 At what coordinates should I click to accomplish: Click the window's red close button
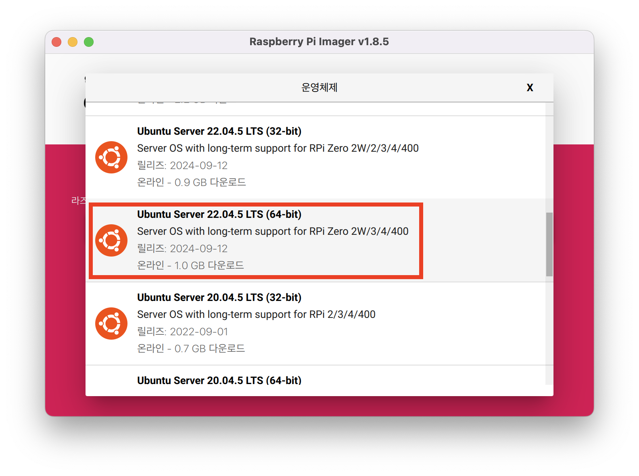click(x=56, y=42)
